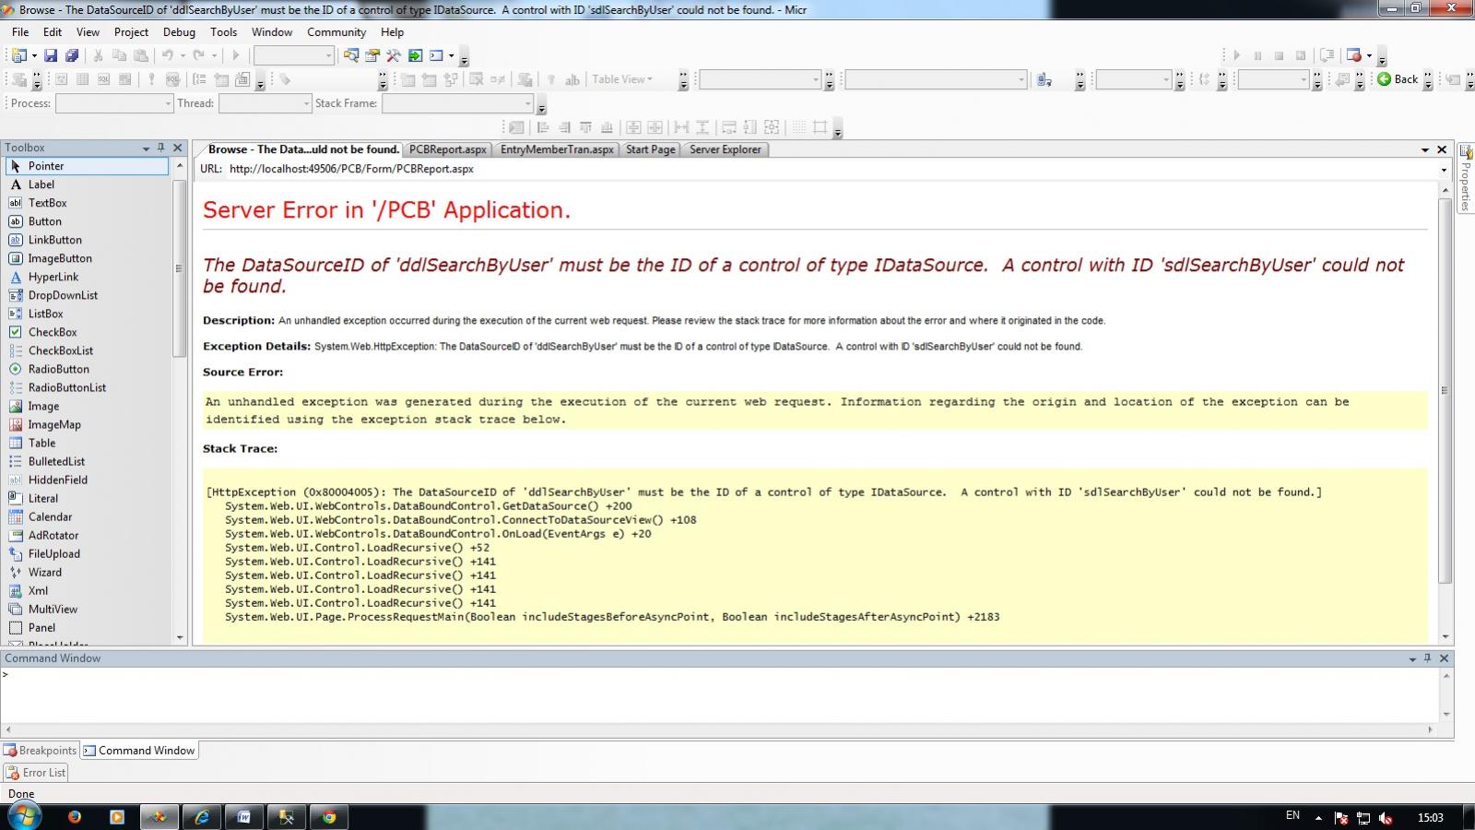Click the Save icon in the toolbar
This screenshot has height=830, width=1475.
point(51,55)
